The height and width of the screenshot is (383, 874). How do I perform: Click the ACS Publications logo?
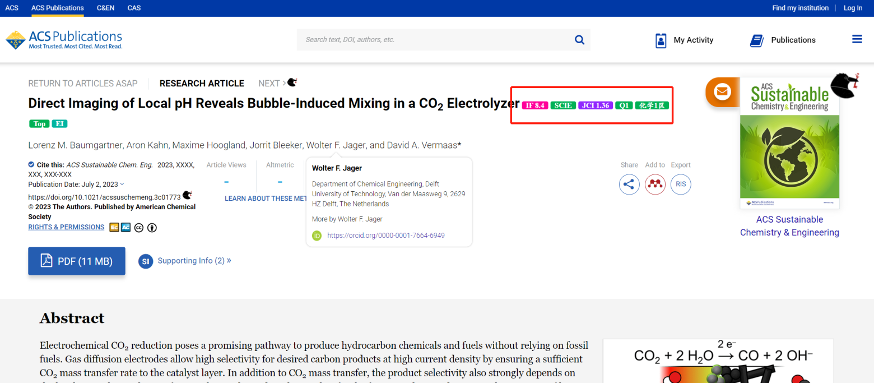[64, 40]
